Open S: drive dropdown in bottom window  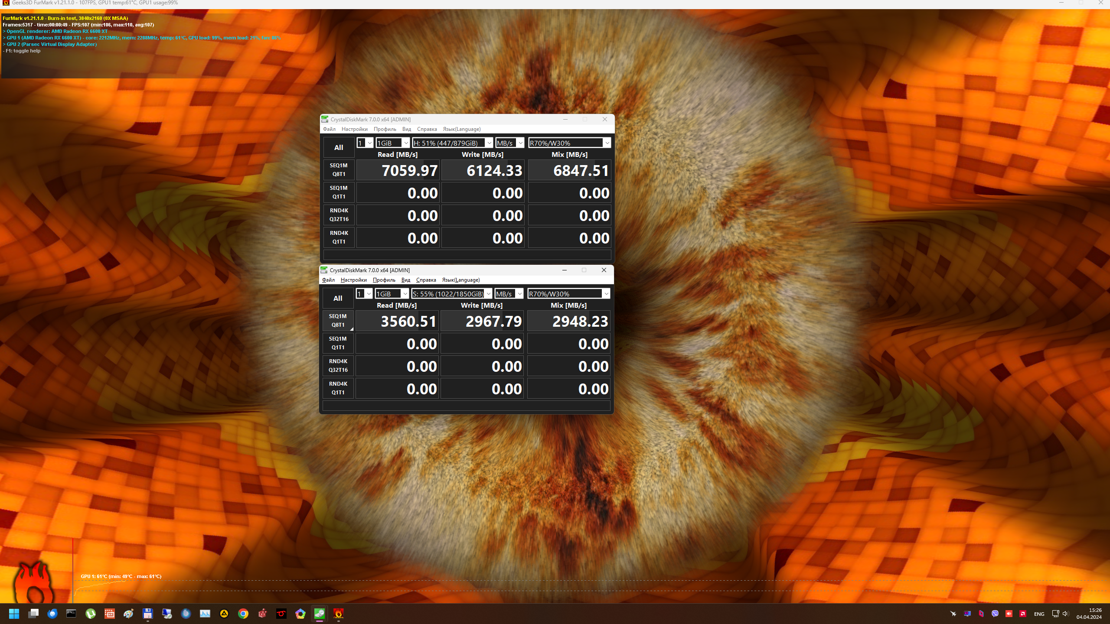[488, 294]
